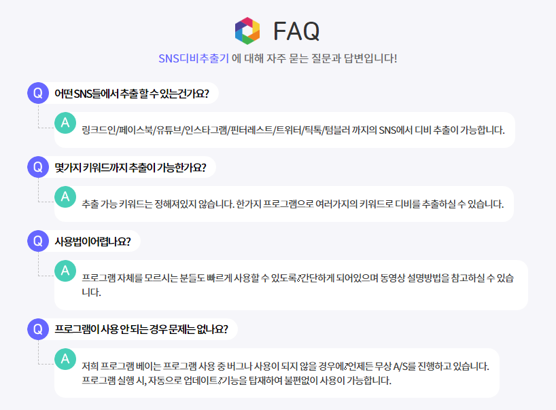Click the Q icon next to '몇가지 키워드까지' question

click(x=37, y=166)
